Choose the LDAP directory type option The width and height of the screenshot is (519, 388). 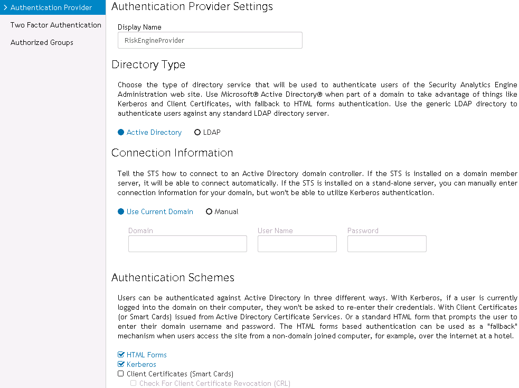(x=197, y=133)
